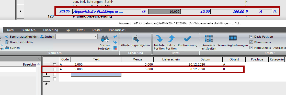Click the Bereich einsetzen paste icon
Screen dimensions: 286x95
click(7, 42)
